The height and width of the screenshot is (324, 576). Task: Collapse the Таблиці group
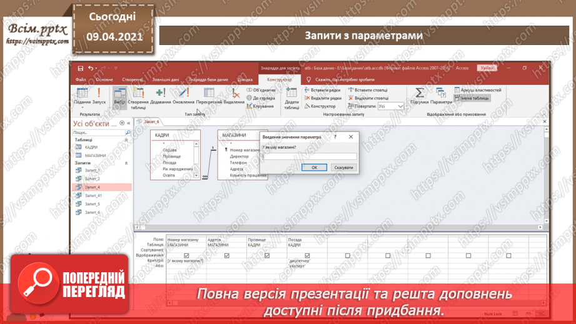tap(126, 140)
